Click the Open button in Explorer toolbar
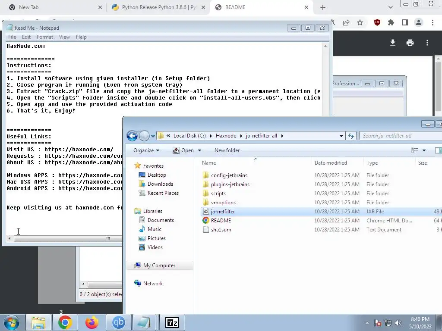Viewport: 442px width, 331px height. (x=183, y=150)
